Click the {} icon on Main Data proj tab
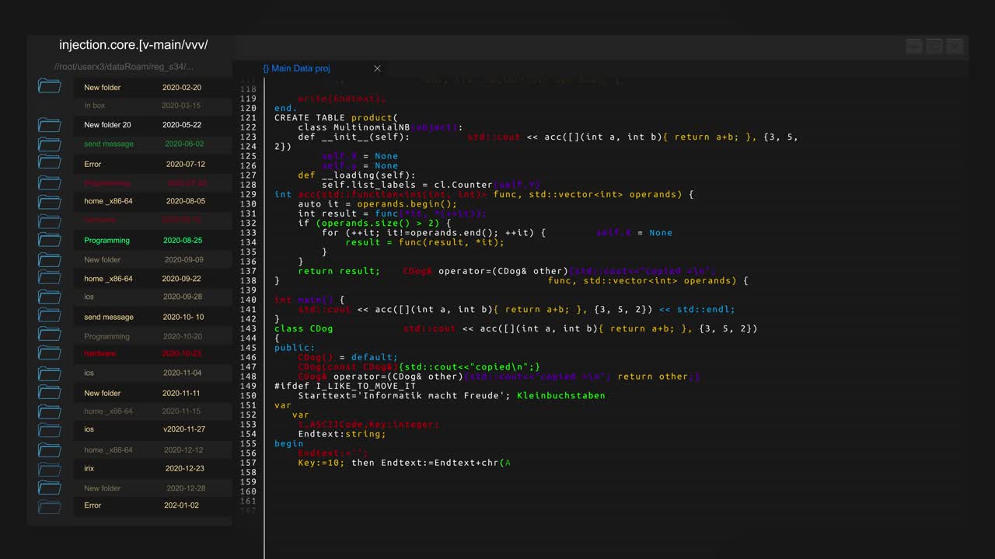This screenshot has width=995, height=559. (x=267, y=68)
